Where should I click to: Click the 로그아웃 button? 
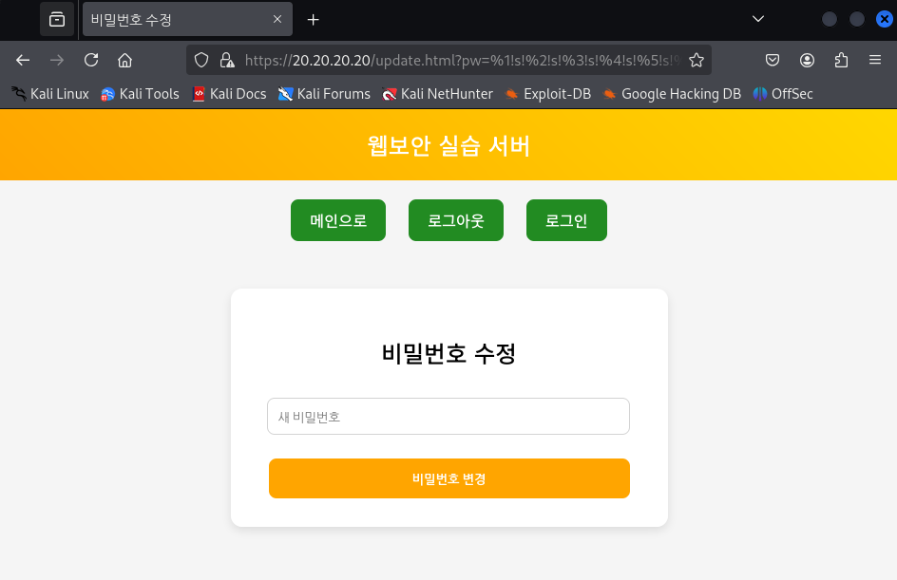[x=456, y=220]
